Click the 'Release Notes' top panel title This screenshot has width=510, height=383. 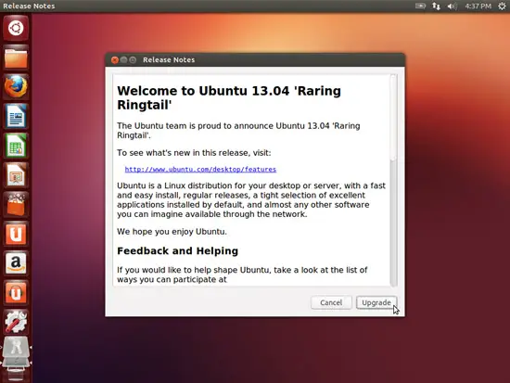(29, 6)
